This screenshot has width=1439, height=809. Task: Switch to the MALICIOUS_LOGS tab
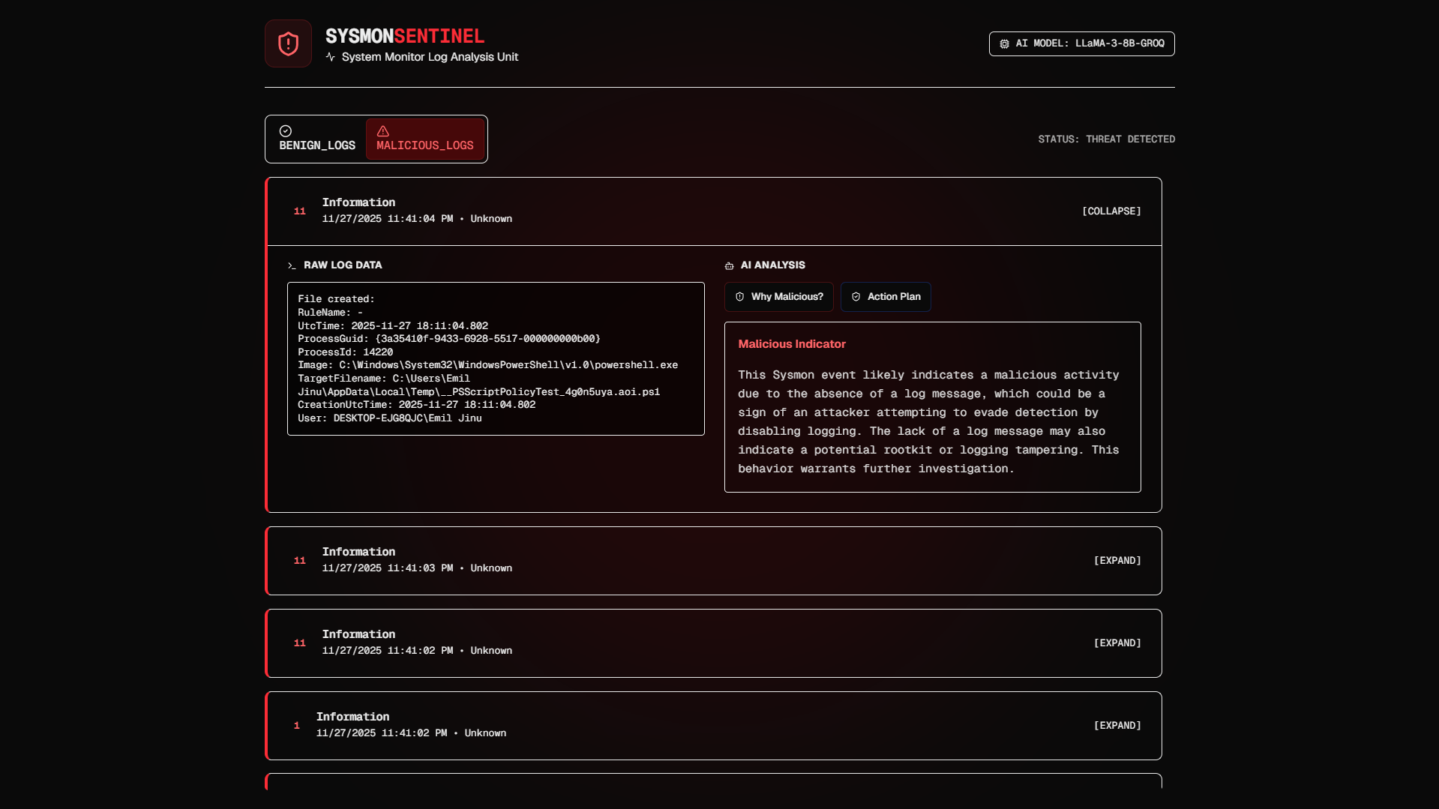click(425, 139)
